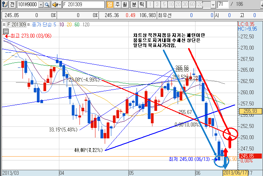Click the F 201309 series label button
This screenshot has width=263, height=176.
pyautogui.click(x=16, y=24)
